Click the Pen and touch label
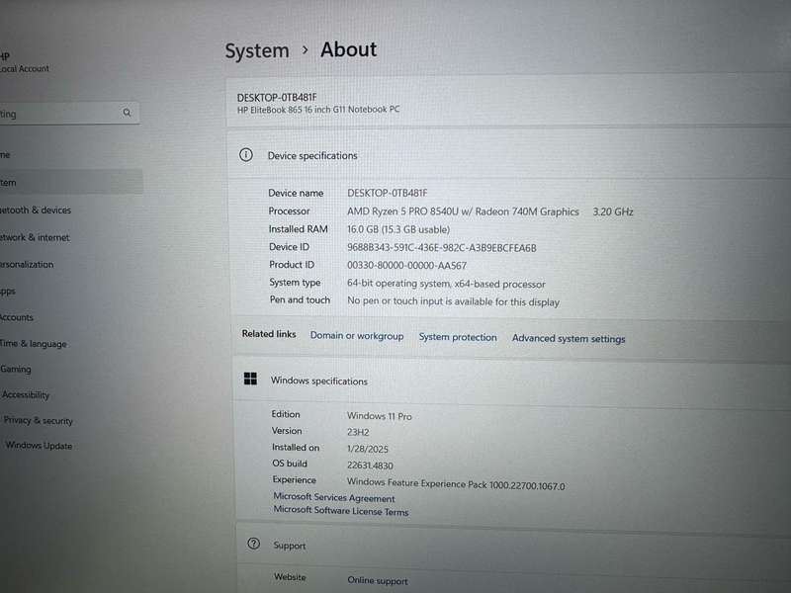 300,299
